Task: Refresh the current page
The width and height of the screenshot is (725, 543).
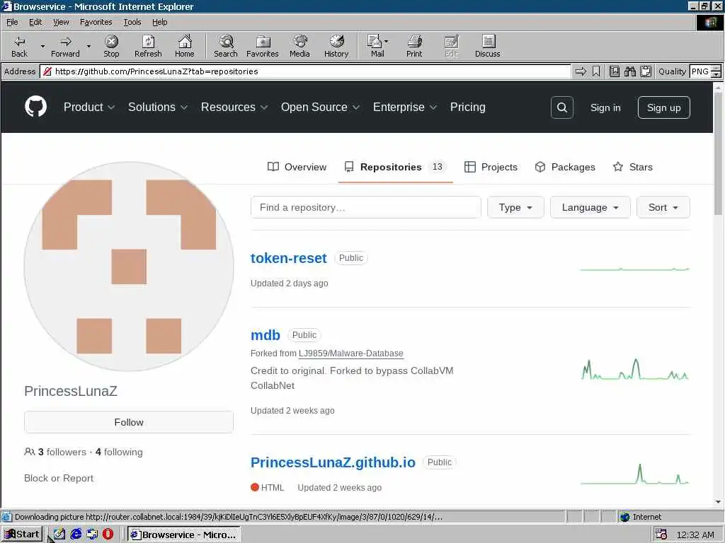Action: tap(148, 46)
